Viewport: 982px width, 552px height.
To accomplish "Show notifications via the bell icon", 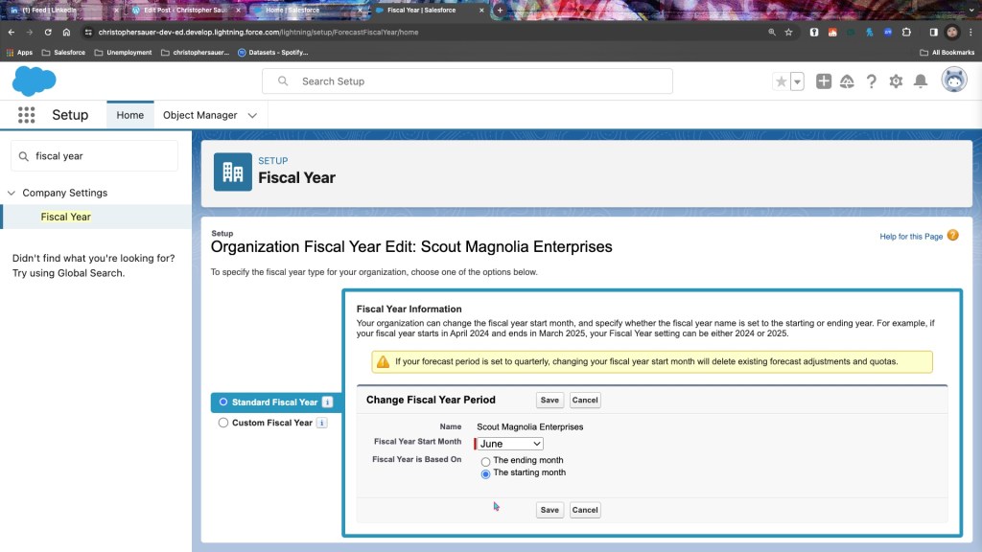I will point(921,81).
